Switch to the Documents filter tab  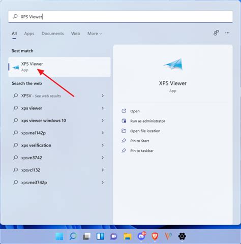tap(52, 34)
